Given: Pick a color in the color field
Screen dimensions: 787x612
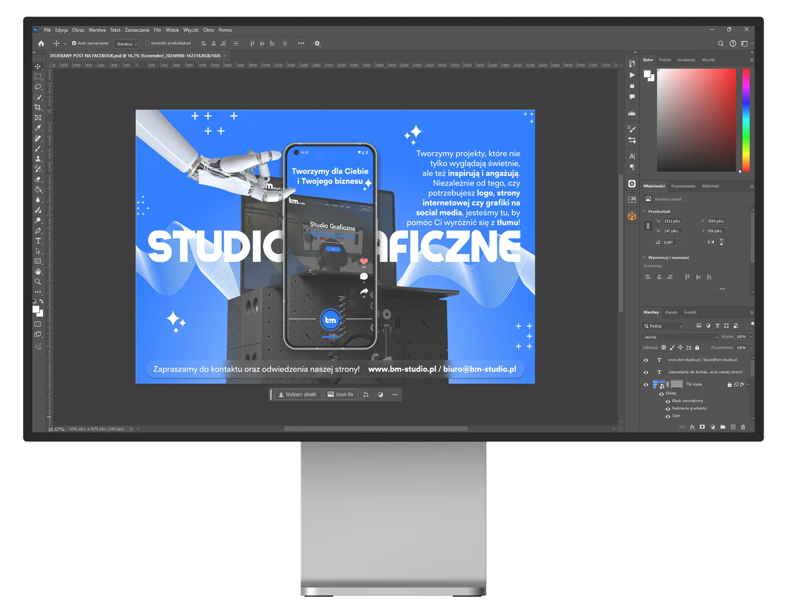Looking at the screenshot, I should (x=696, y=120).
